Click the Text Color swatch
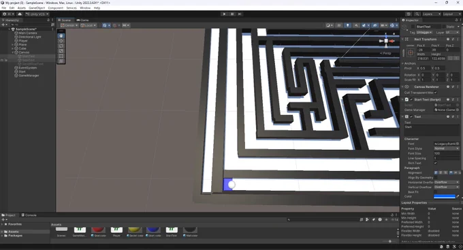 pos(445,196)
